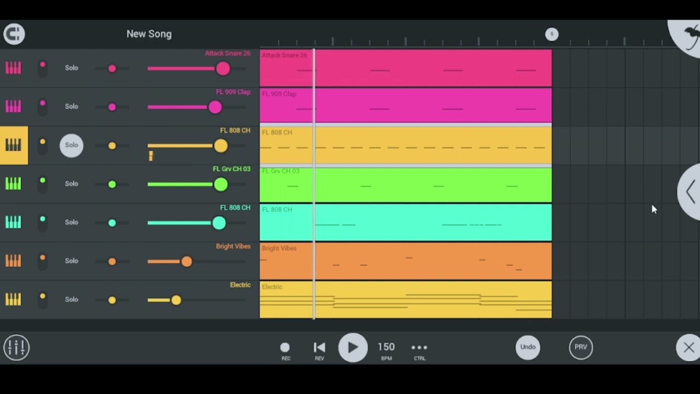
Task: Solo the Bright Vibes track
Action: pyautogui.click(x=72, y=260)
